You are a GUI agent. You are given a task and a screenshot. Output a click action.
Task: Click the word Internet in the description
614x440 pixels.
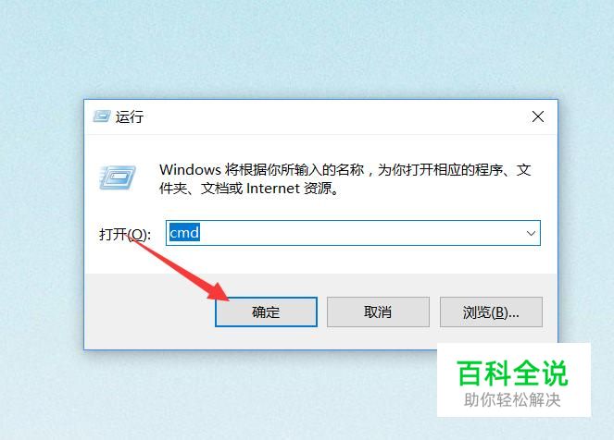click(273, 189)
